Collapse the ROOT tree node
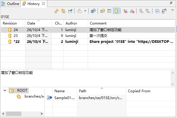 point(5,90)
